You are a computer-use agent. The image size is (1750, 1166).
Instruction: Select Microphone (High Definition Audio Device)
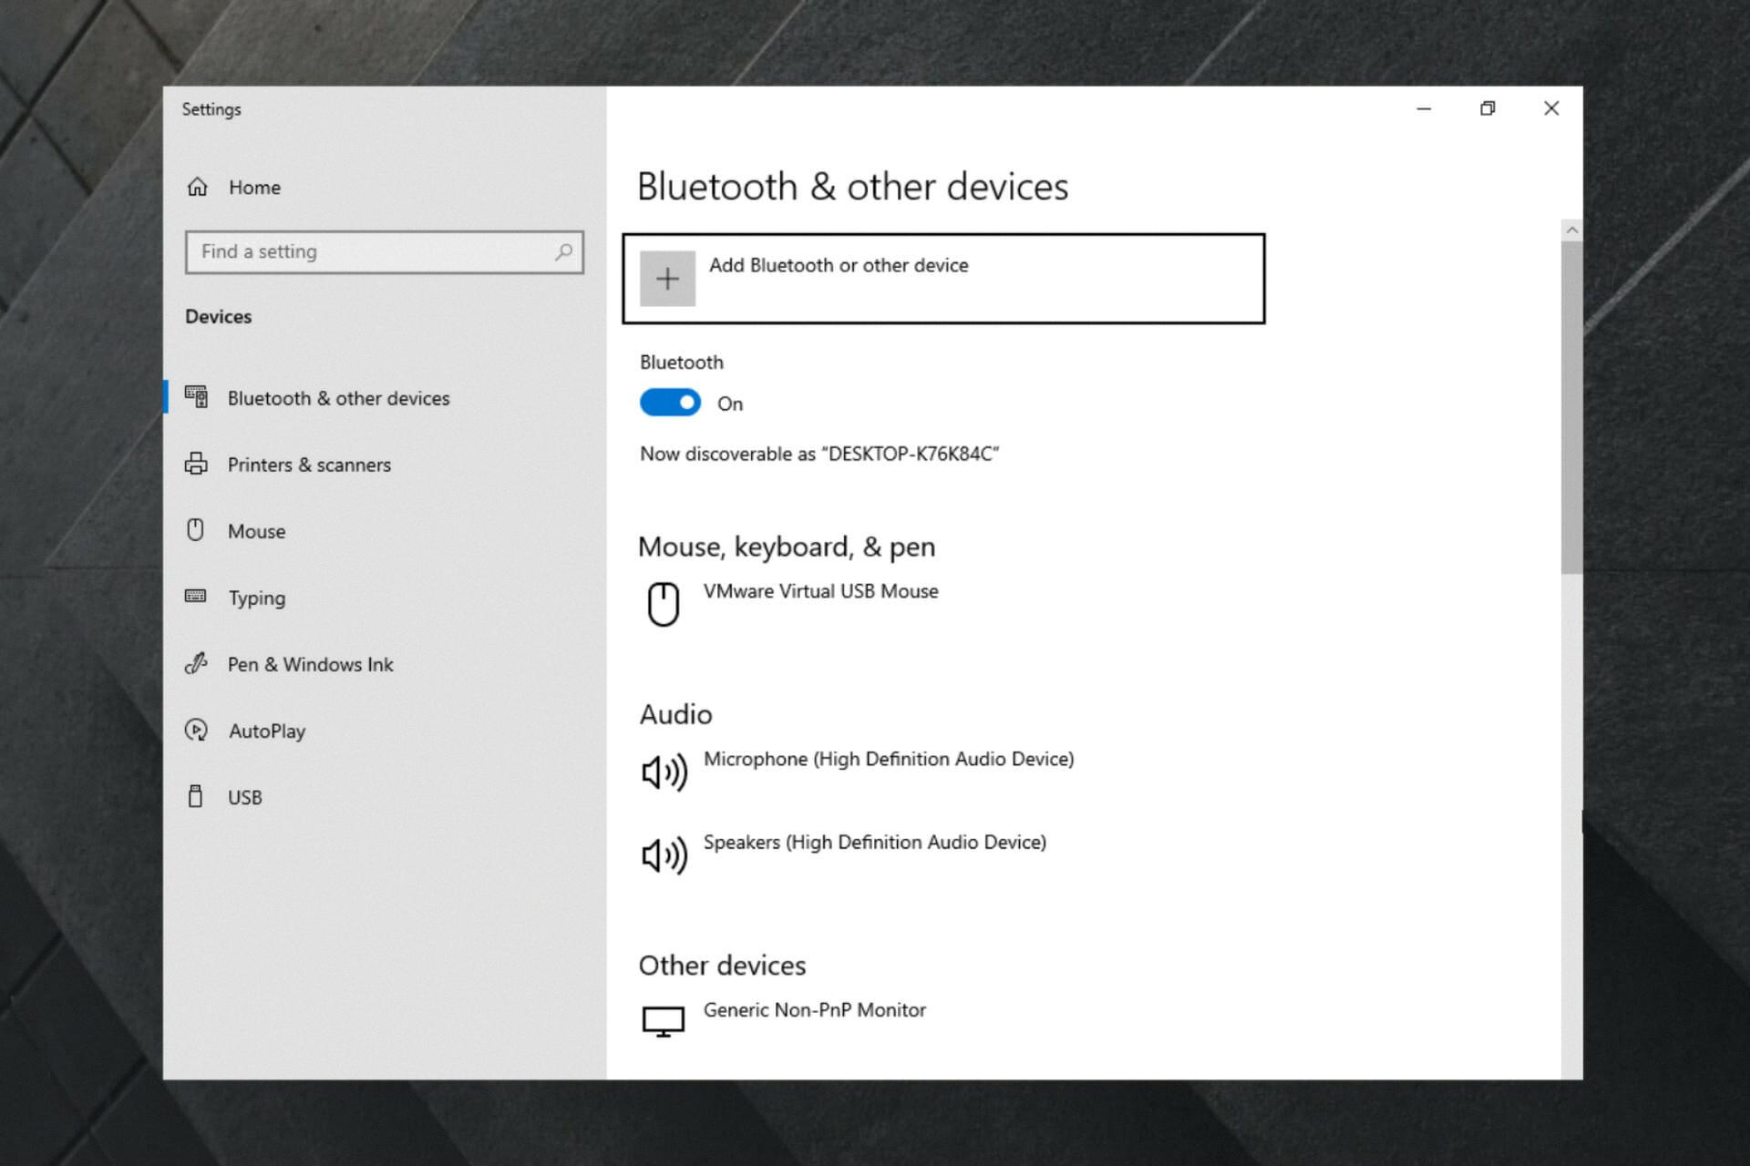point(889,758)
